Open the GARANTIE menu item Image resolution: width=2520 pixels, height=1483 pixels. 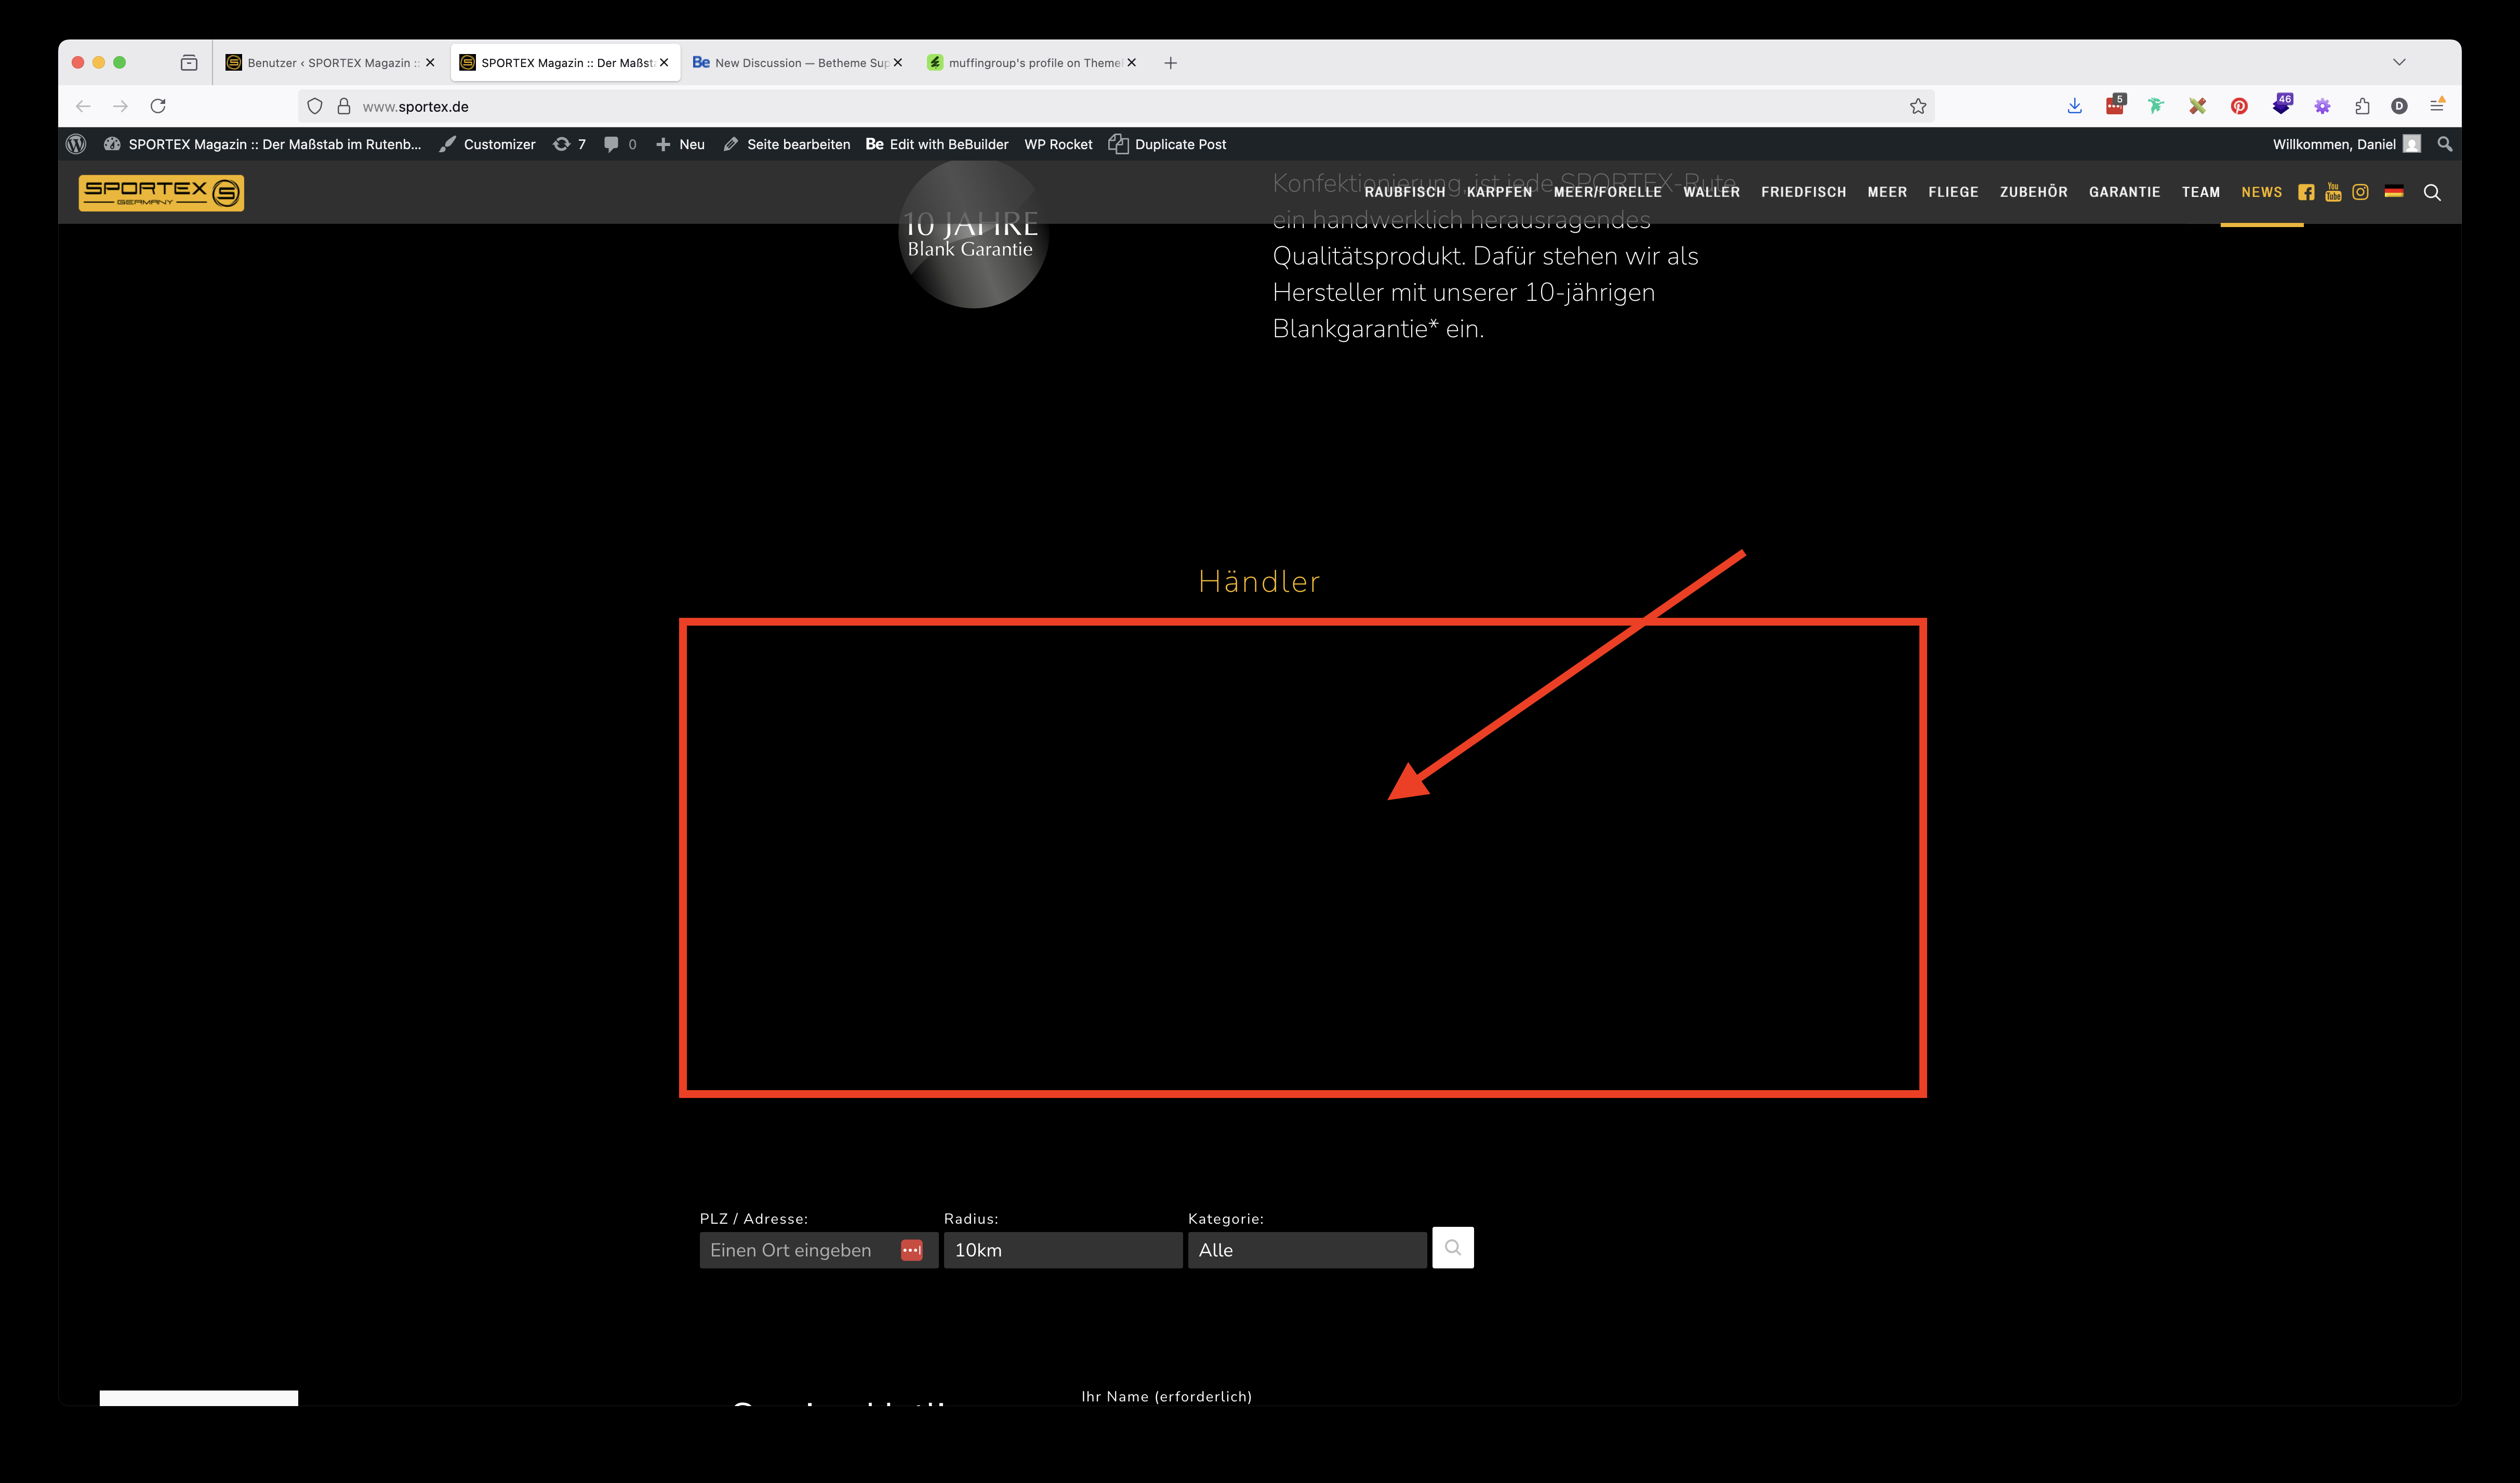[2124, 192]
